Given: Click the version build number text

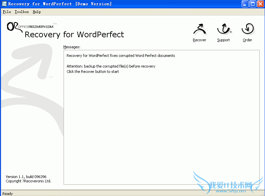Looking at the screenshot, I should 26,177.
